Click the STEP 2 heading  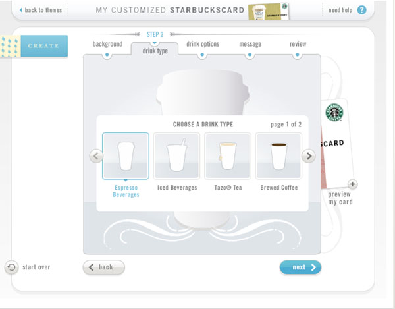(155, 34)
